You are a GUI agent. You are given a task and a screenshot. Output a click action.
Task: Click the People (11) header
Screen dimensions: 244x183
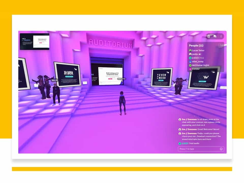pos(196,45)
